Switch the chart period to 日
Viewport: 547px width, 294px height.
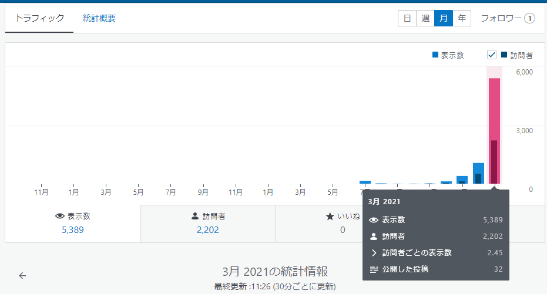(407, 18)
